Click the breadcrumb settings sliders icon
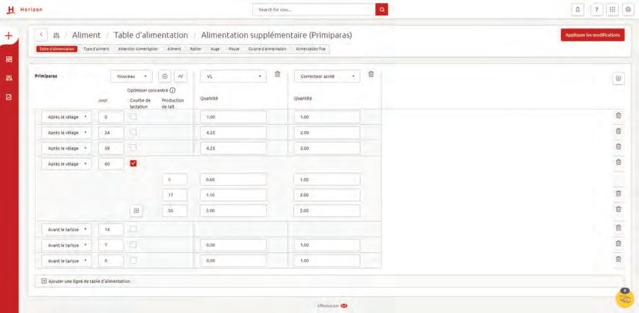The width and height of the screenshot is (639, 313). 56,35
